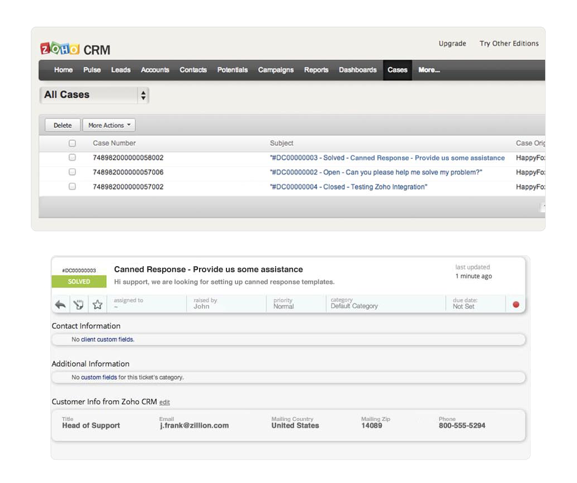The image size is (577, 483).
Task: Click the last updated 1 minute ago text
Action: tap(474, 272)
